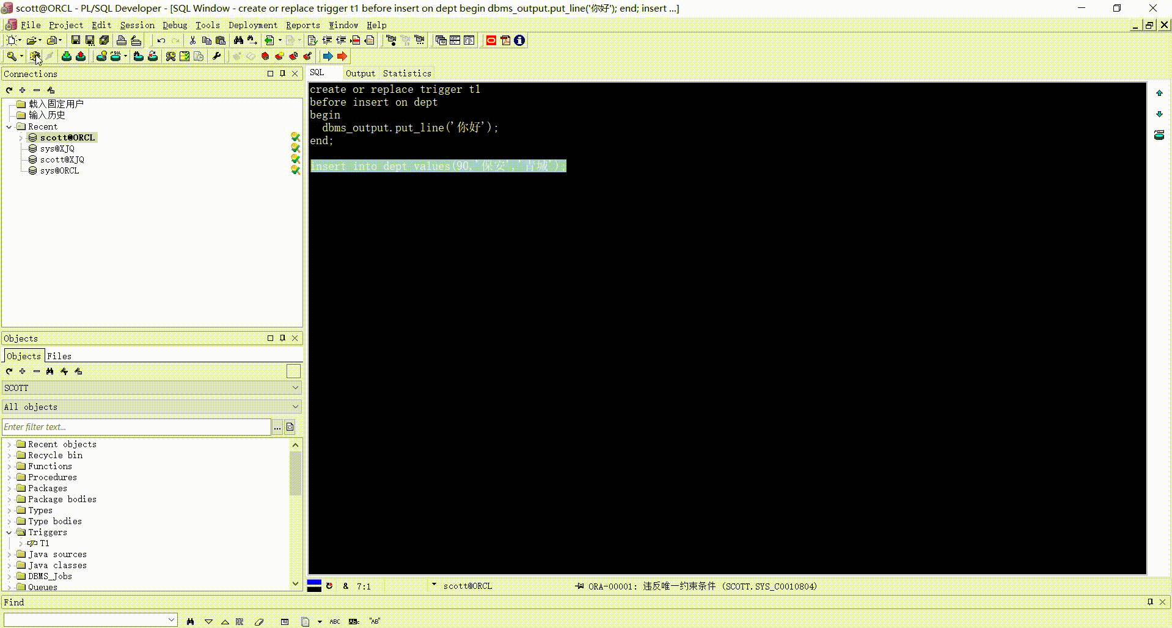Expand the Functions tree node
The image size is (1172, 628).
coord(9,466)
